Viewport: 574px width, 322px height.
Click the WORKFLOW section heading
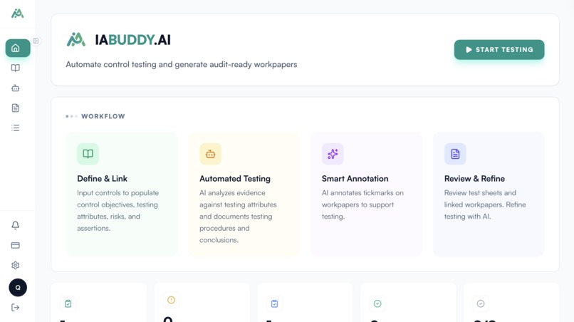click(x=103, y=116)
